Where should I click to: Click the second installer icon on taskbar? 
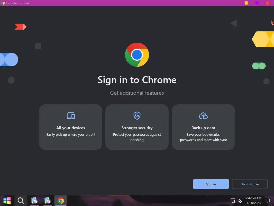click(47, 201)
